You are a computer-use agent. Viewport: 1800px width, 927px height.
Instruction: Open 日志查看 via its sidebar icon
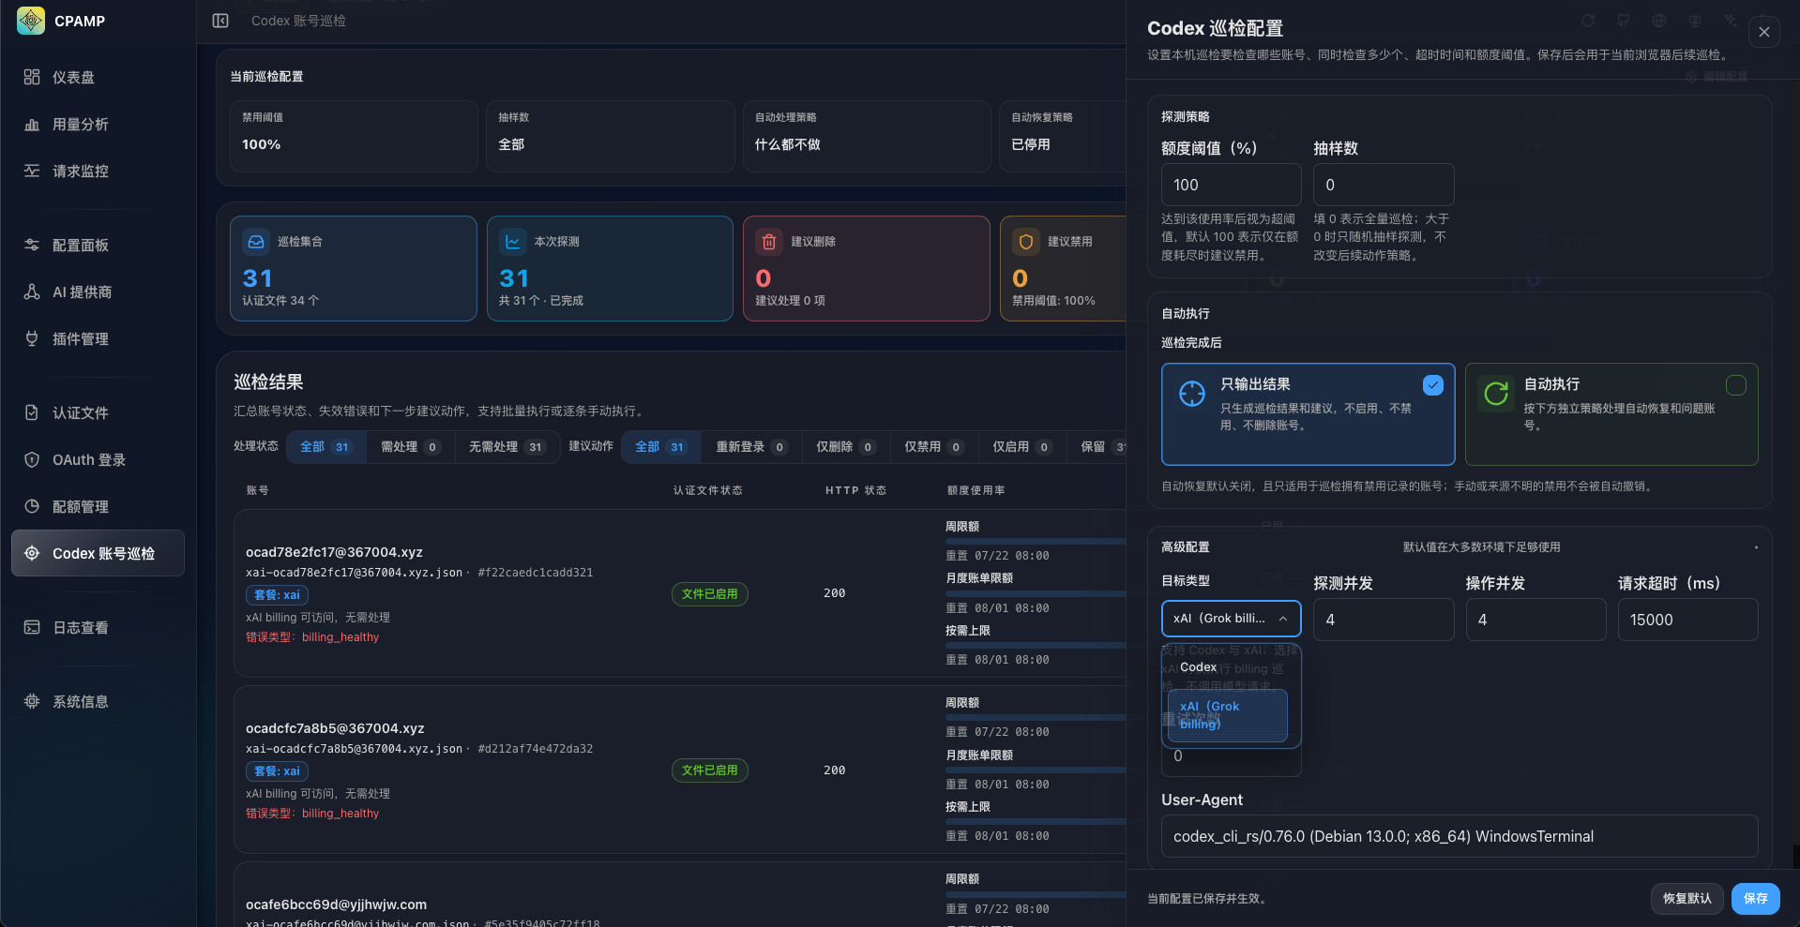pyautogui.click(x=32, y=627)
